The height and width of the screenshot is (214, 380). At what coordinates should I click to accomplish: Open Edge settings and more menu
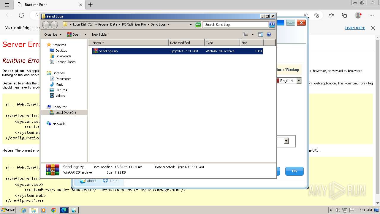coord(372,15)
